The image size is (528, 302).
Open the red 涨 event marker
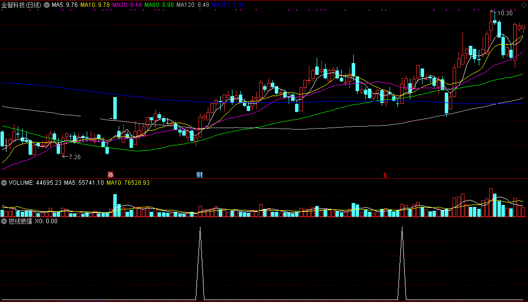click(110, 175)
